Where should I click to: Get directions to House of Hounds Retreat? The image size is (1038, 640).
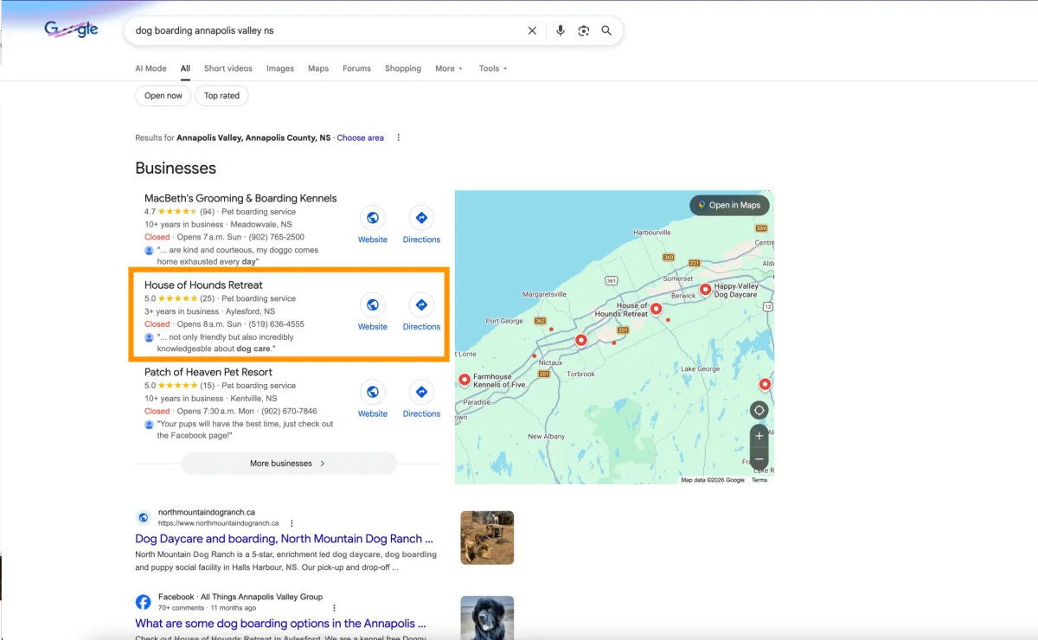pyautogui.click(x=421, y=304)
